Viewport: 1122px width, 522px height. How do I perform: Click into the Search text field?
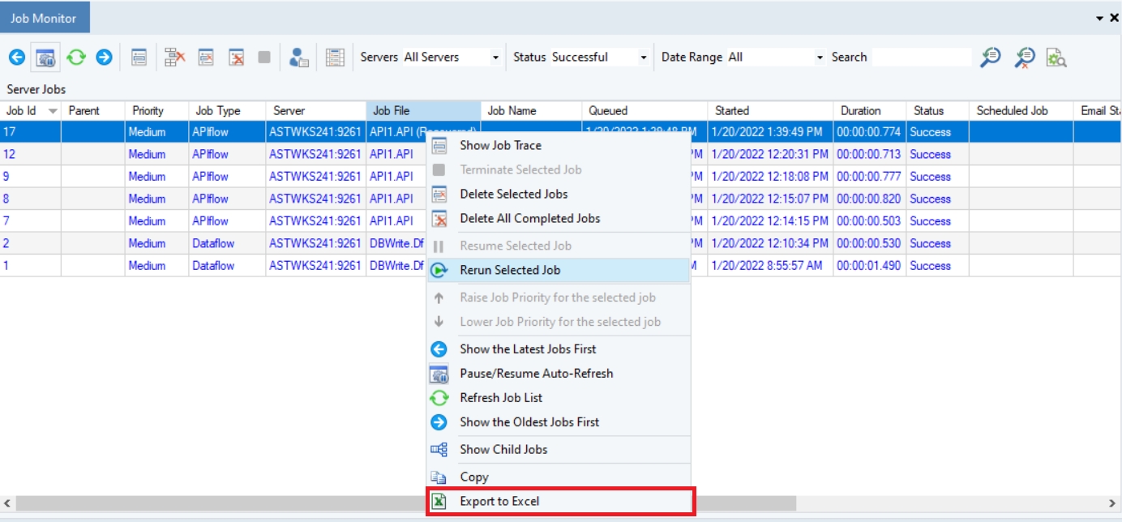click(920, 58)
